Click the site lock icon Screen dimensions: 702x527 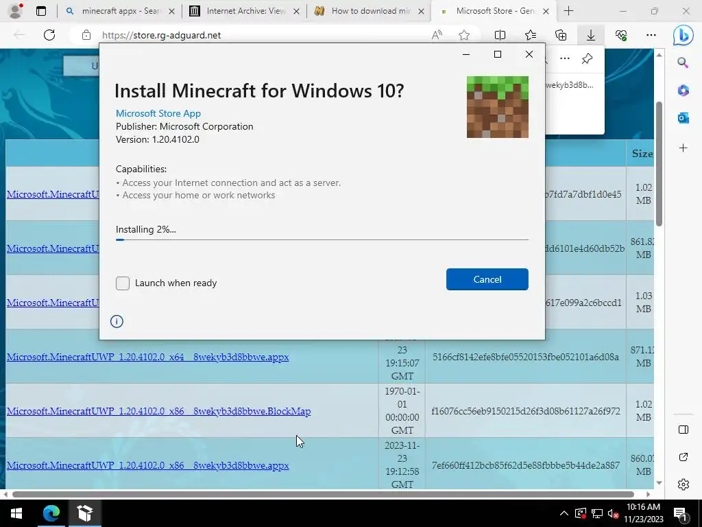click(x=86, y=35)
